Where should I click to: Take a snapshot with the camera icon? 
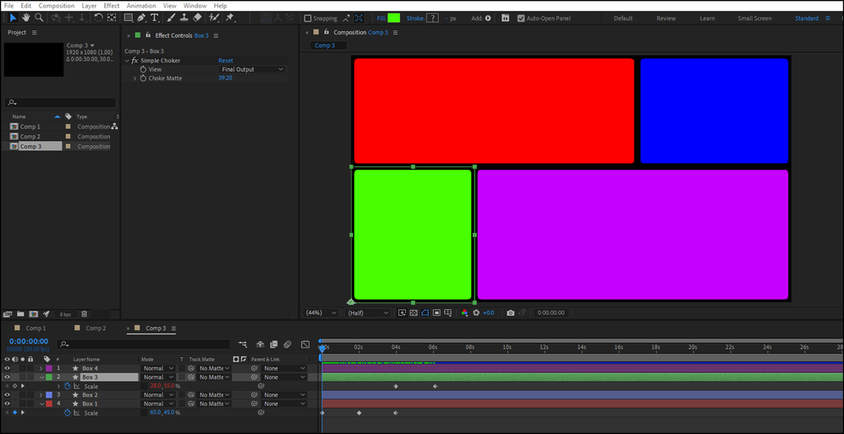pyautogui.click(x=510, y=312)
